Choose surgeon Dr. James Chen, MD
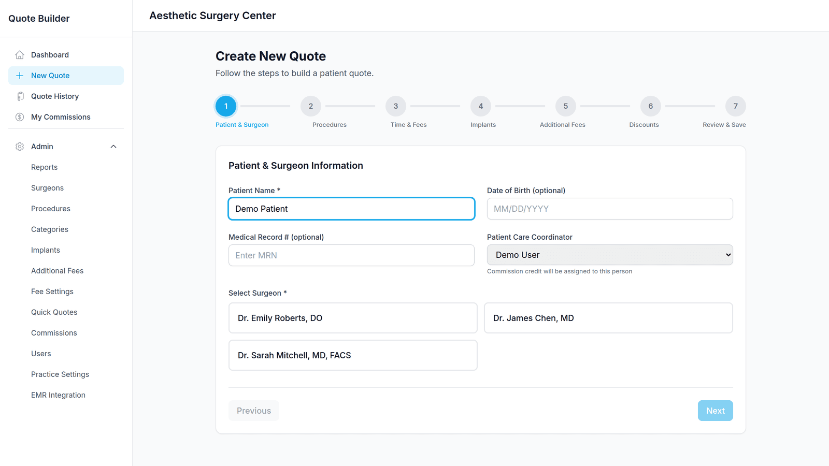 pos(608,318)
